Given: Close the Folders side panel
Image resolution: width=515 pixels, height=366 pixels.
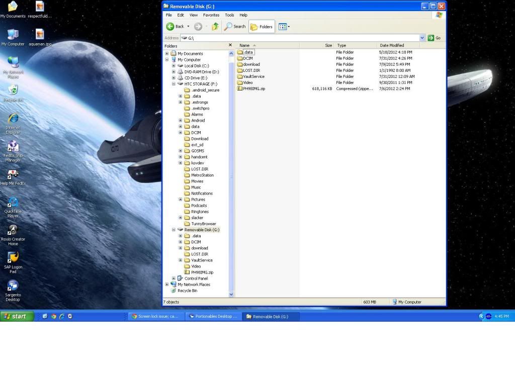Looking at the screenshot, I should pos(230,46).
